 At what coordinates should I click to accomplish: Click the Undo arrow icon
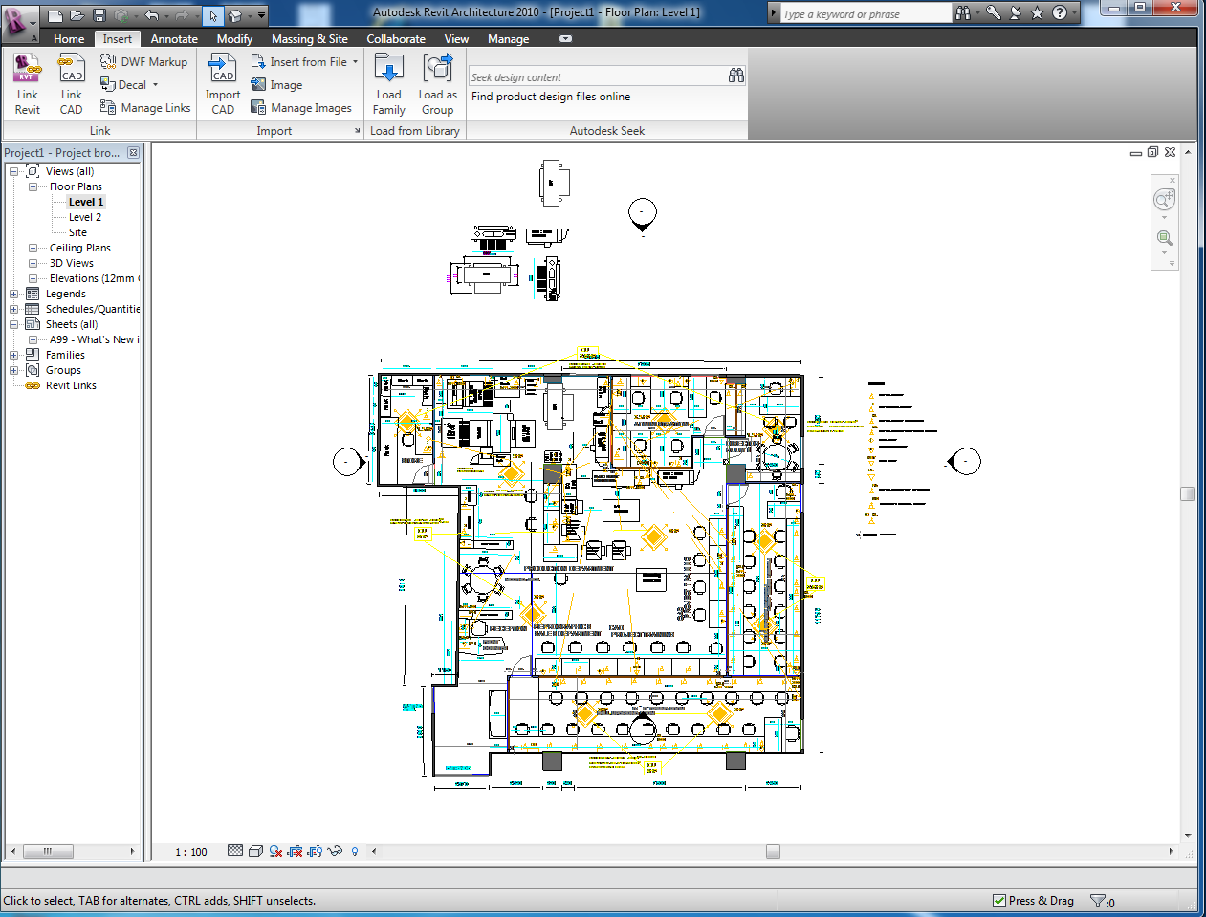151,15
